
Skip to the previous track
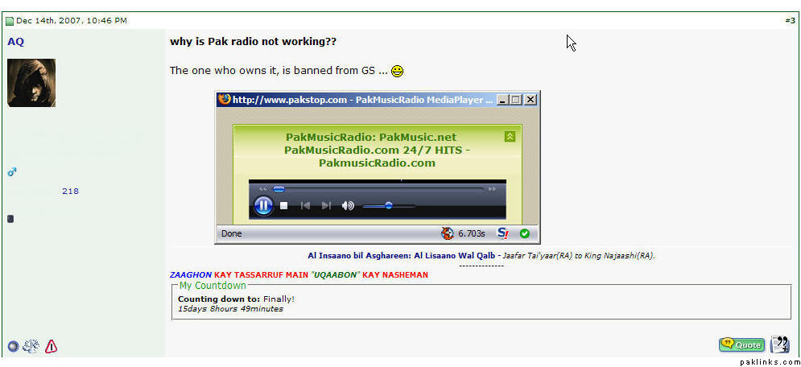pos(305,206)
